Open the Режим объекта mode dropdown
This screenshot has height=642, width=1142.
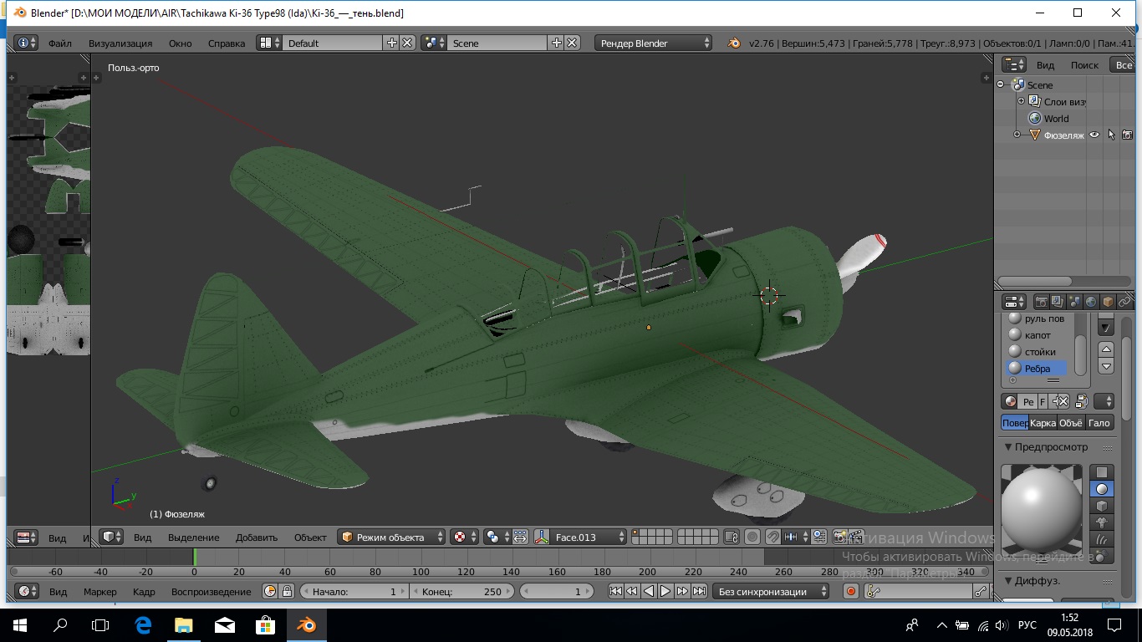click(391, 537)
